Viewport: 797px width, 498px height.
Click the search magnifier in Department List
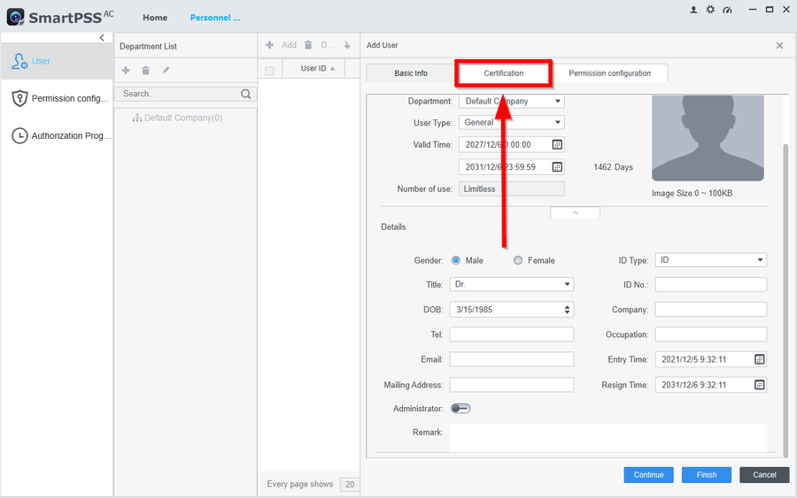[x=246, y=94]
